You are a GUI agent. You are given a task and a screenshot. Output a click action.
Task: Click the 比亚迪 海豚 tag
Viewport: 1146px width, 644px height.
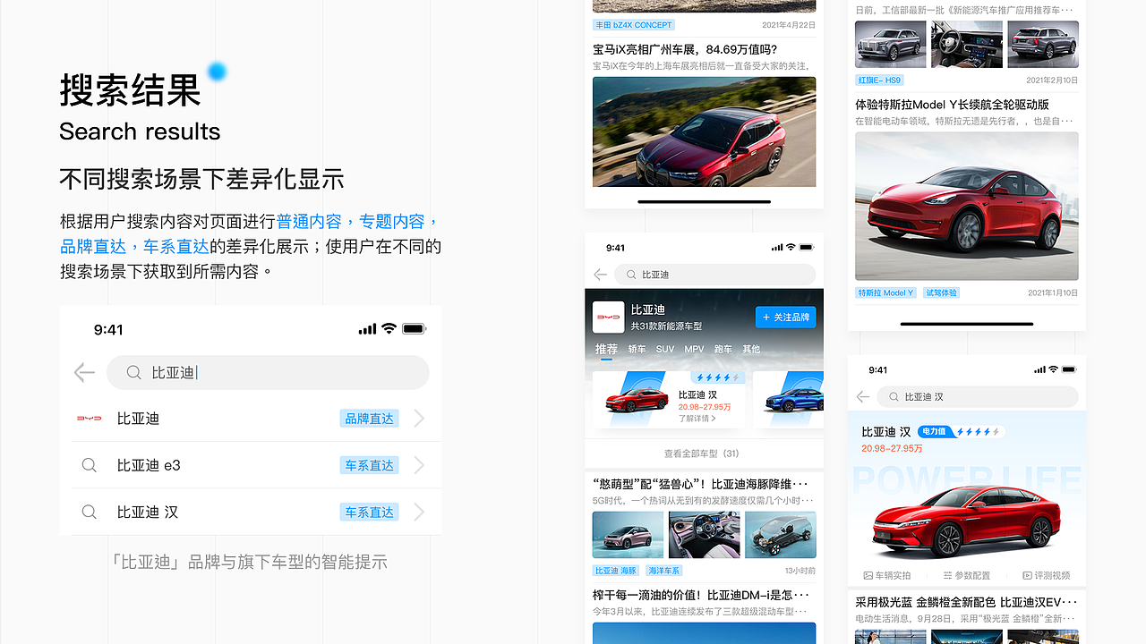pos(616,571)
